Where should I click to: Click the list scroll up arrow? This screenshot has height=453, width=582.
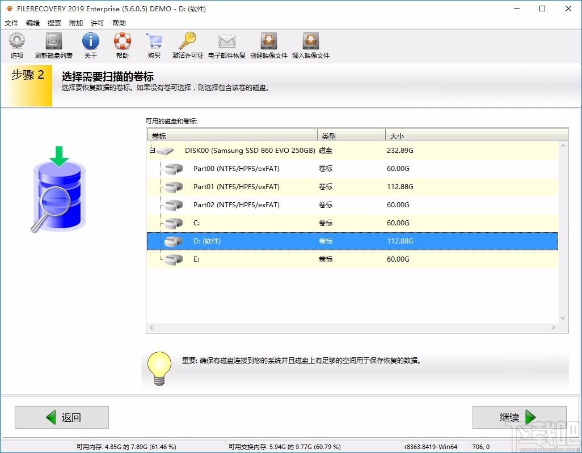(x=563, y=146)
